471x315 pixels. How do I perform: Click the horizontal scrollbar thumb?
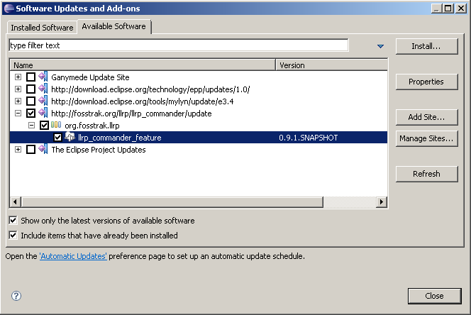tap(172, 201)
